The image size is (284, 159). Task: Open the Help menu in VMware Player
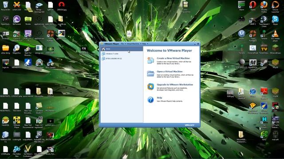point(145,44)
